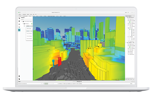The height and width of the screenshot is (98, 152).
Task: Toggle the active green prediction radio in System Explorer
Action: [130, 29]
